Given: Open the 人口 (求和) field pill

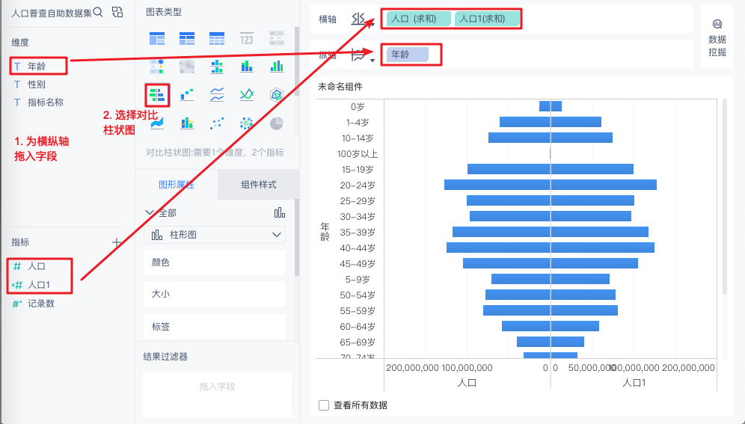Looking at the screenshot, I should click(x=419, y=19).
